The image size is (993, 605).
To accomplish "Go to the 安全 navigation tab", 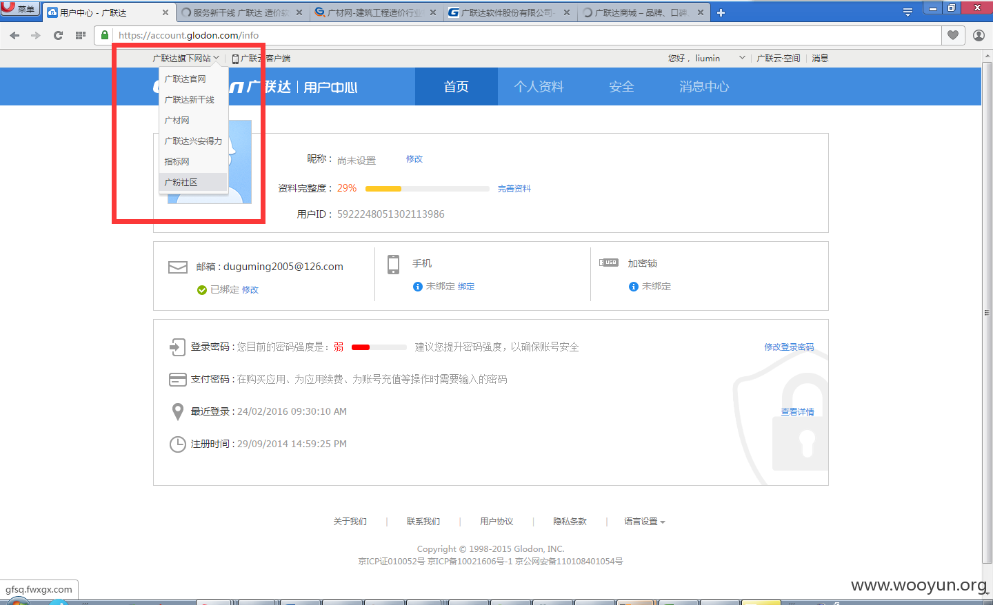I will point(621,87).
